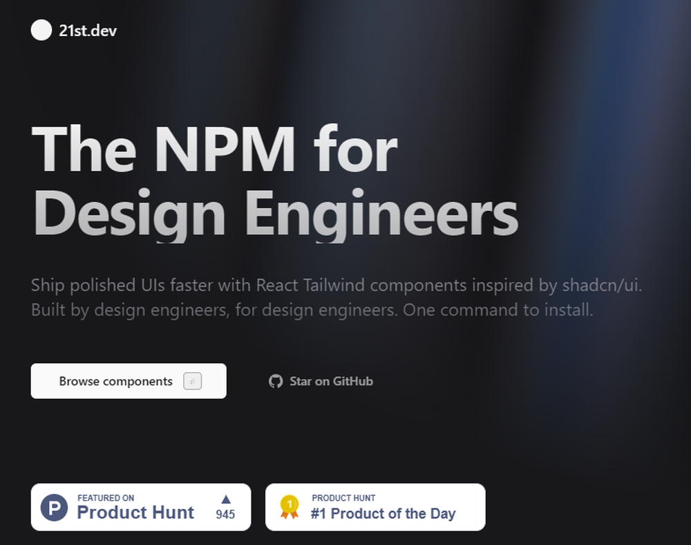Open the 21st.dev home text link
The height and width of the screenshot is (545, 691).
click(88, 31)
